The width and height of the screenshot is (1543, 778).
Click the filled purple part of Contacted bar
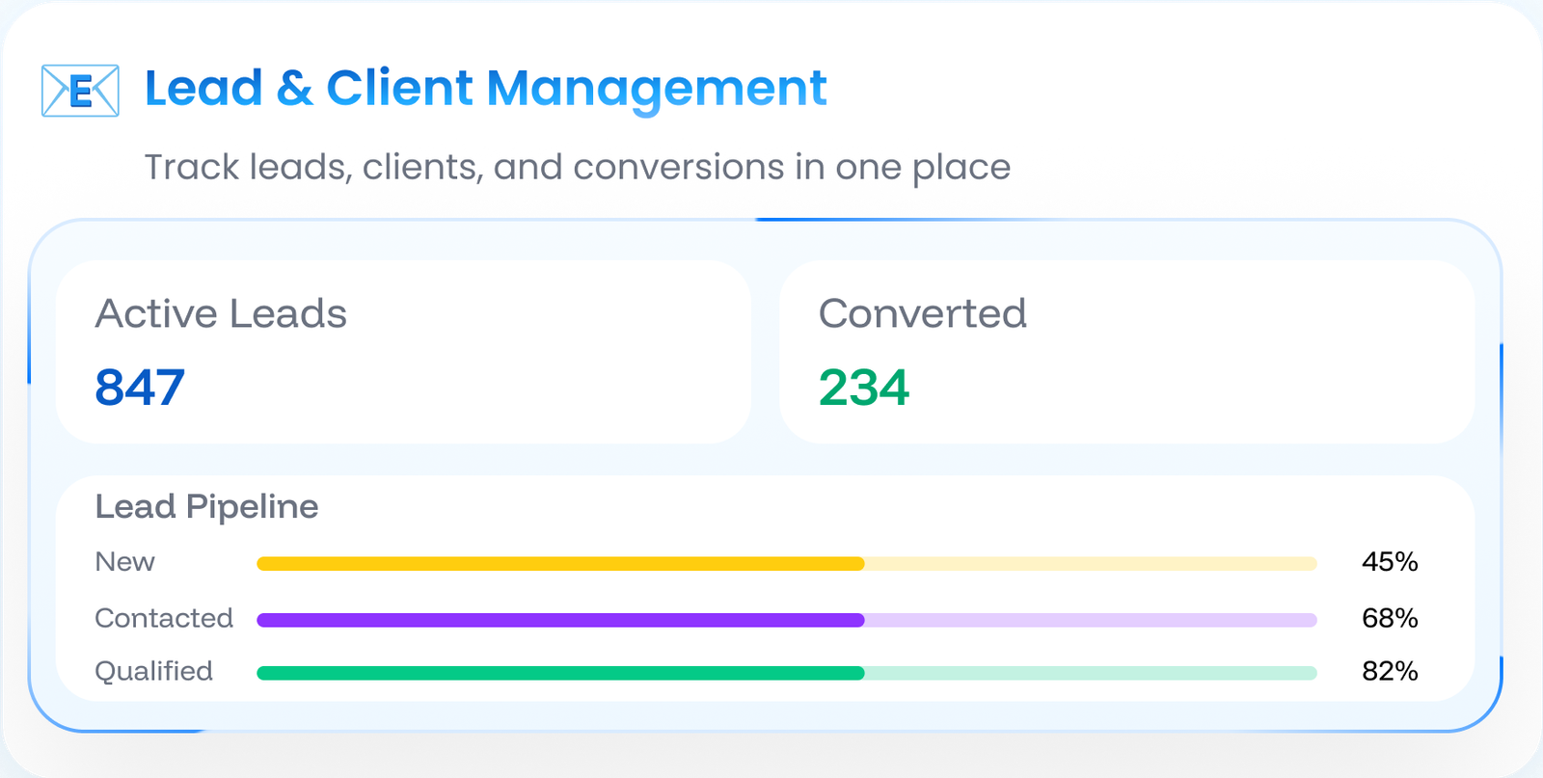point(559,620)
